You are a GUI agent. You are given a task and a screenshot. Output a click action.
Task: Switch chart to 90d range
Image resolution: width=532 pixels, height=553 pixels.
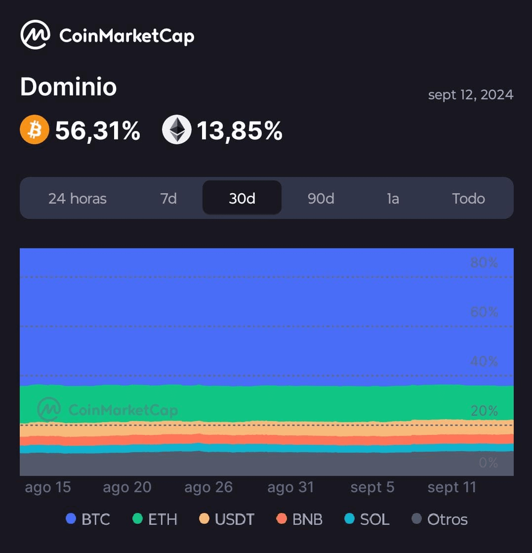coord(321,199)
